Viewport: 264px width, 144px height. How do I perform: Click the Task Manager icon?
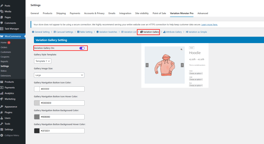click(x=2, y=29)
